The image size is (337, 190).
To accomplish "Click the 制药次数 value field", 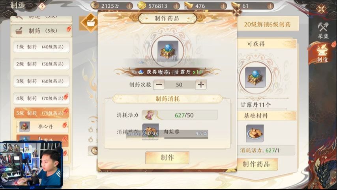I will 180,85.
